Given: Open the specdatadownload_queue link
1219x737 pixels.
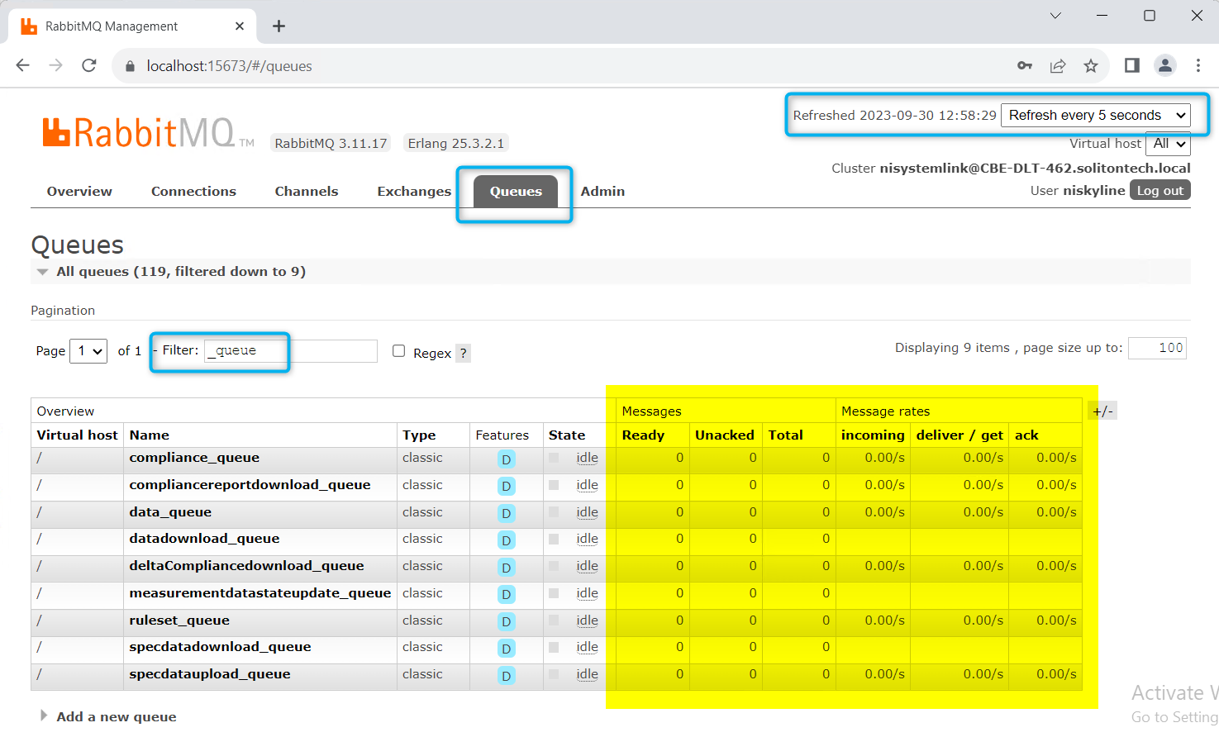Looking at the screenshot, I should click(220, 647).
